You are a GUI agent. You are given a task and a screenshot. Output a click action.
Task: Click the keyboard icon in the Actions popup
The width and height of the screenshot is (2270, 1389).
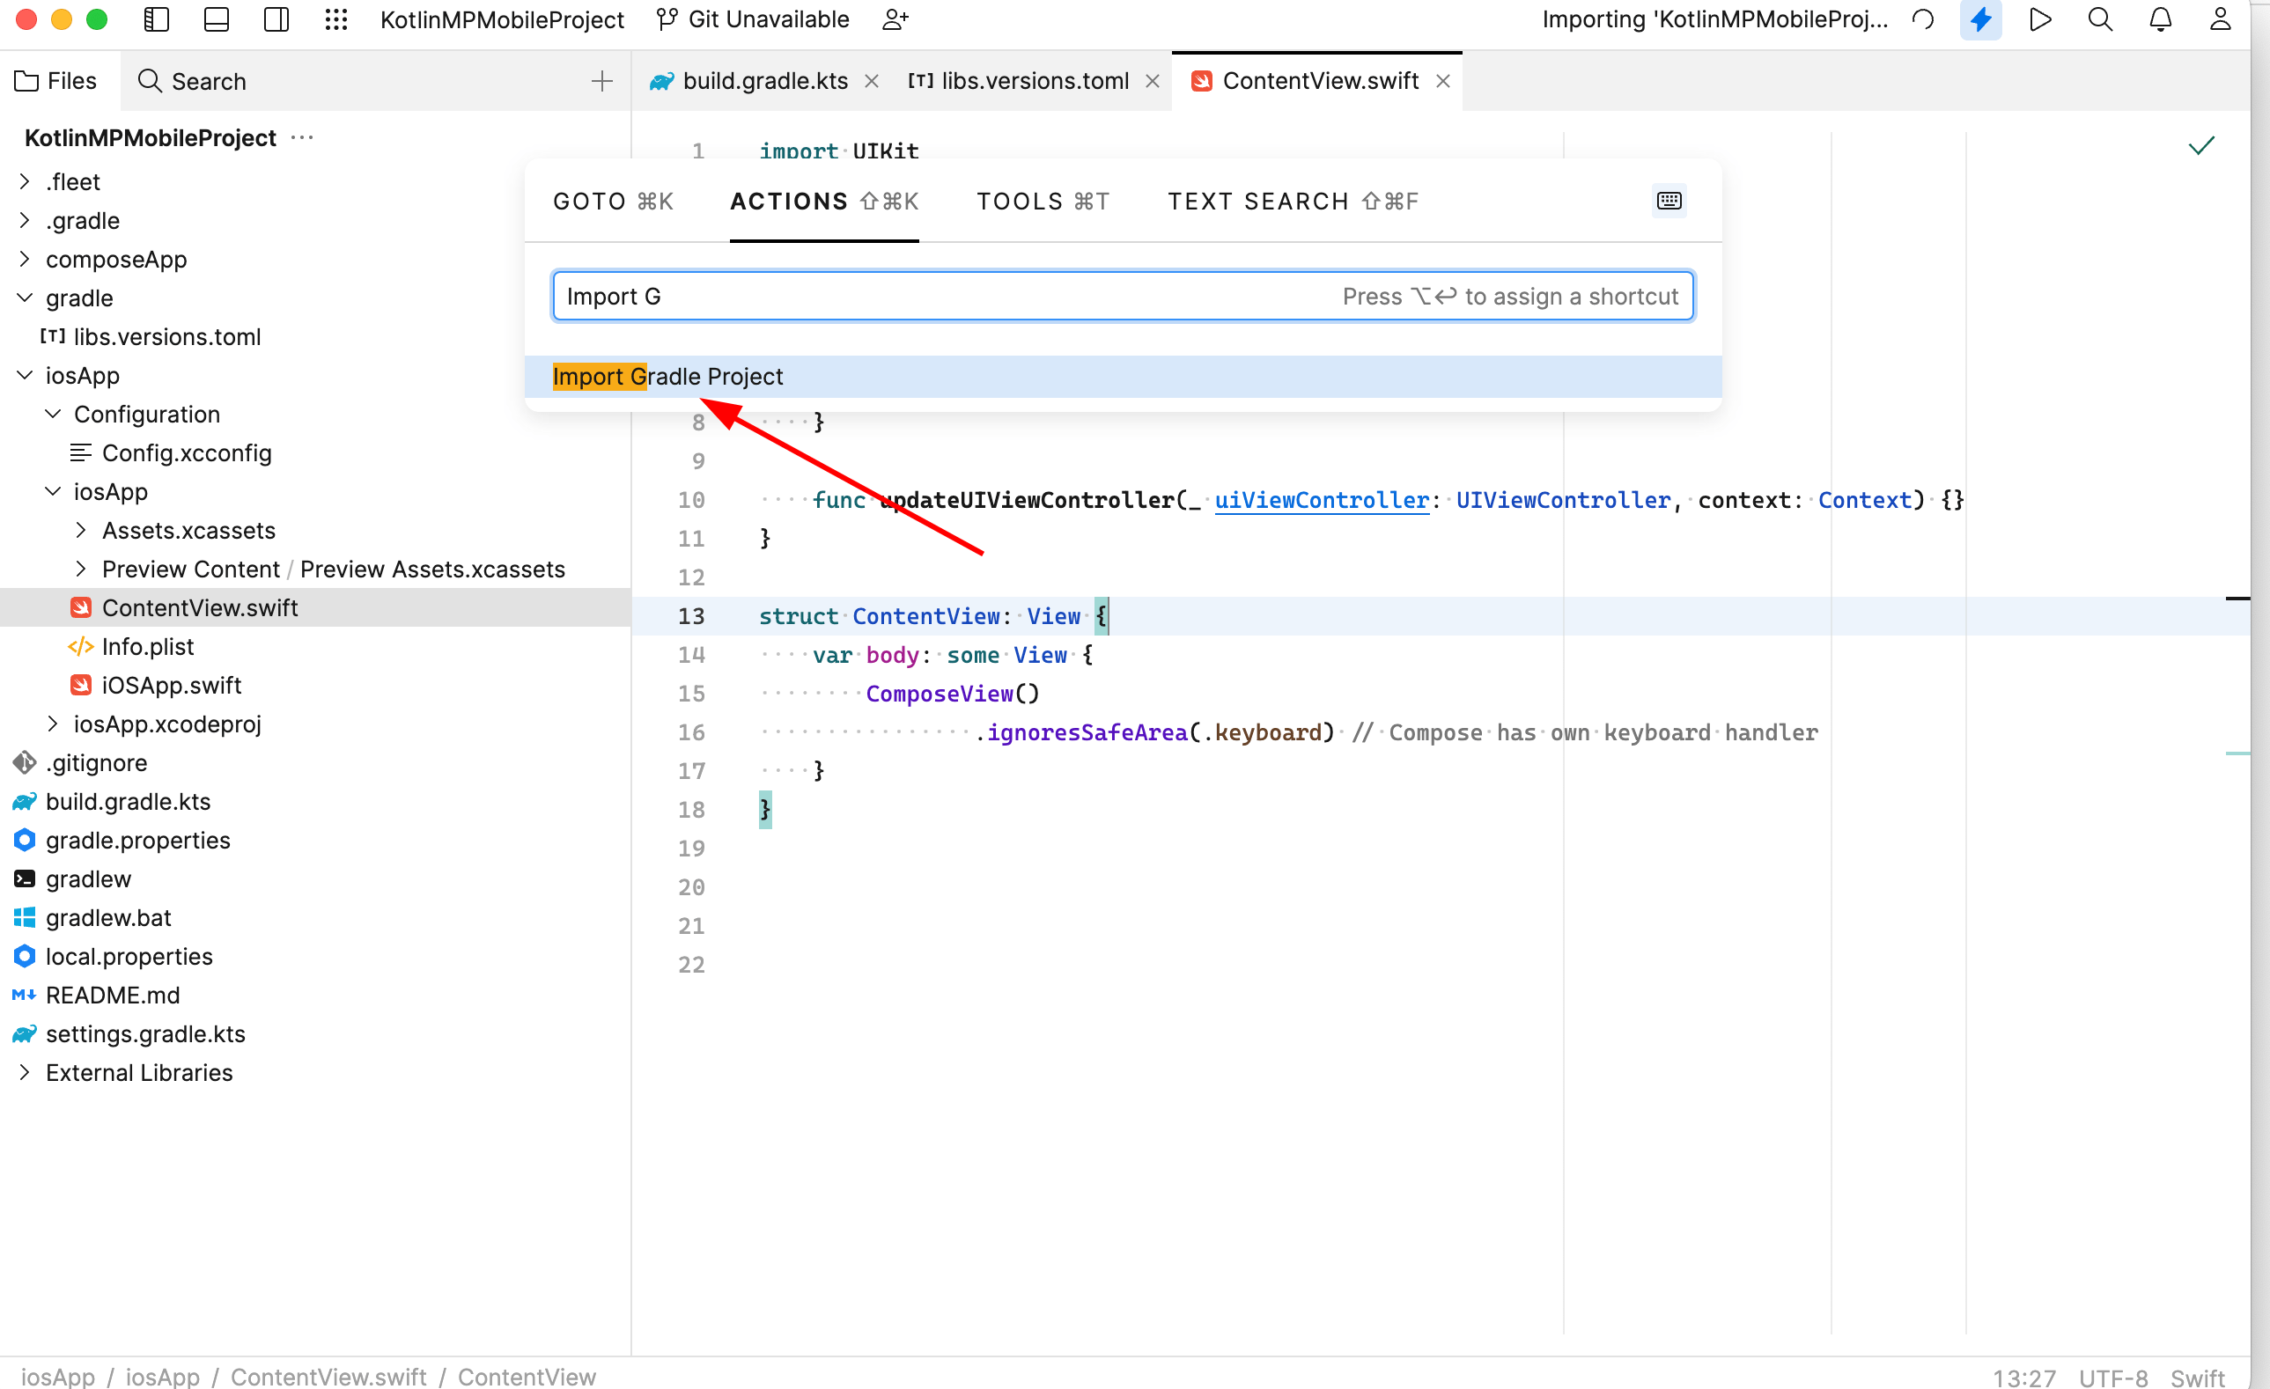pos(1669,201)
